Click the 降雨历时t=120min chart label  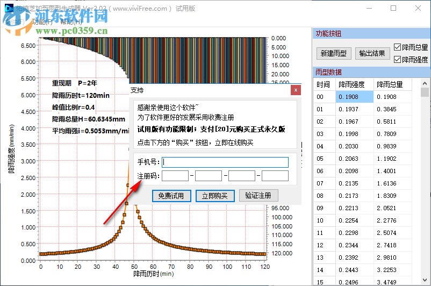click(81, 96)
